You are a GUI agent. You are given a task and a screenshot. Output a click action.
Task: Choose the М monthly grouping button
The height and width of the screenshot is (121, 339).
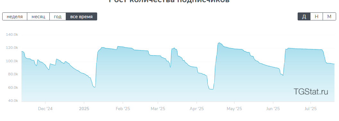[x=329, y=17]
